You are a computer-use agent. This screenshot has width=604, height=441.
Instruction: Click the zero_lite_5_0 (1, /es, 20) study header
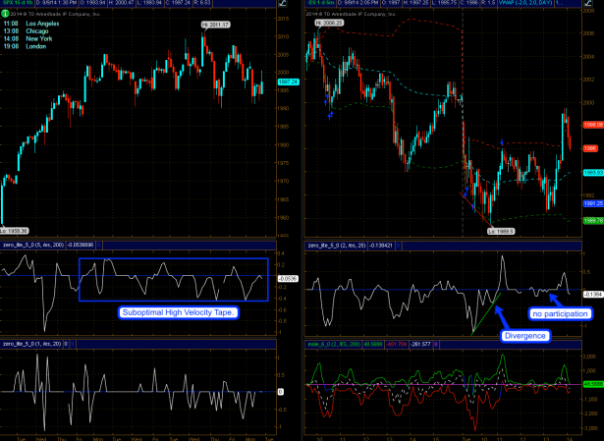pos(31,344)
